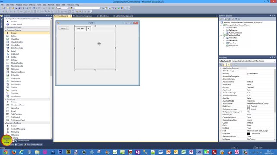Viewport: 277px width, 155px height.
Task: Choose the TreeView toolbox control
Action: click(x=14, y=93)
